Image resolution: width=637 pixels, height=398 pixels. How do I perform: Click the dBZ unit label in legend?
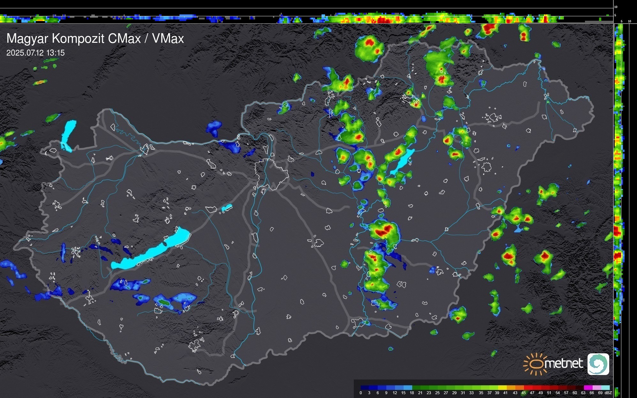click(x=608, y=393)
